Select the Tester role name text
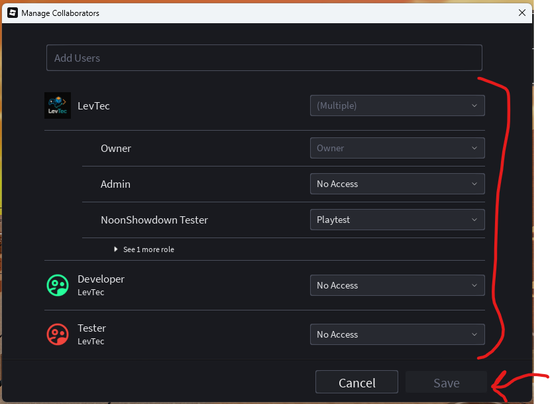This screenshot has width=550, height=404. point(91,328)
